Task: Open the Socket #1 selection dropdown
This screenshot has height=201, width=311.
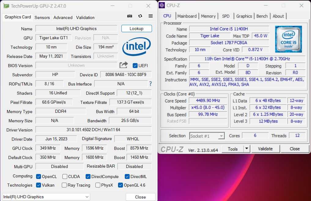Action: click(207, 136)
